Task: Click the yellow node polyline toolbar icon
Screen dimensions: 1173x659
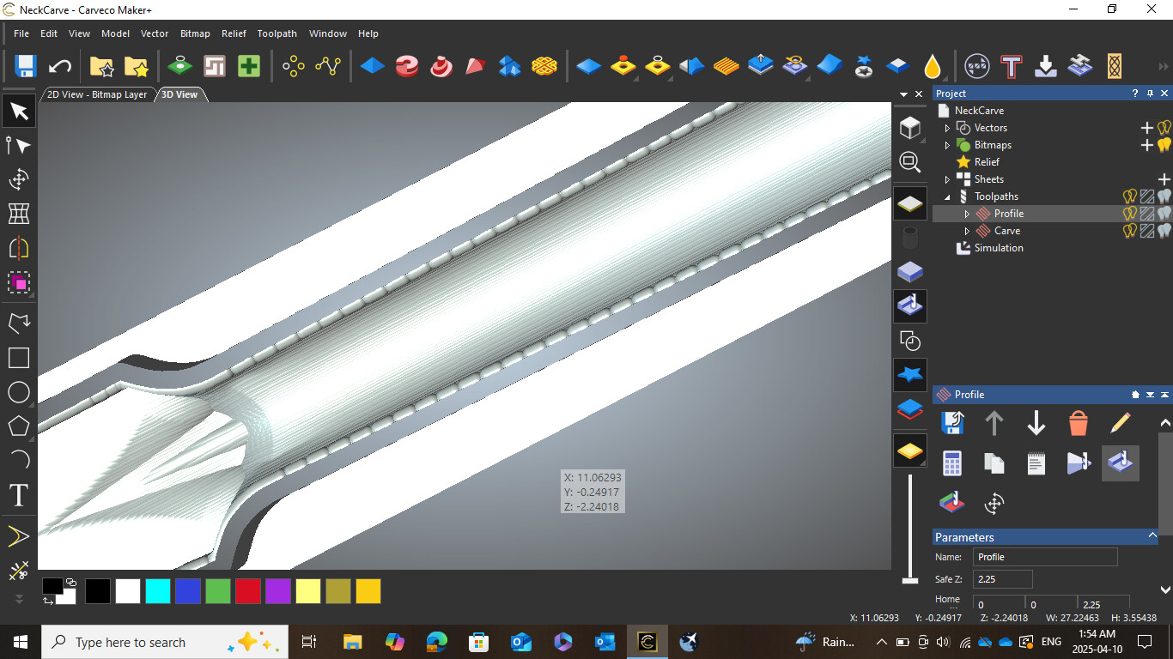Action: coord(328,66)
